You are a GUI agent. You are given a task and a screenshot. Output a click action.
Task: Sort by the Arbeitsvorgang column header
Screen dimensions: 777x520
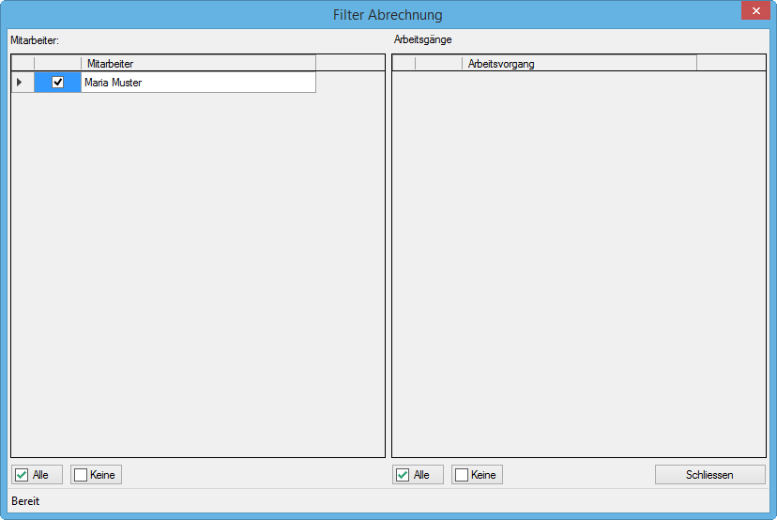click(578, 63)
